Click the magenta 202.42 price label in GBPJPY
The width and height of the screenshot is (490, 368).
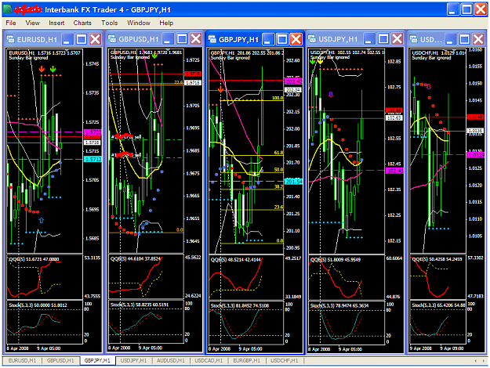tap(293, 81)
